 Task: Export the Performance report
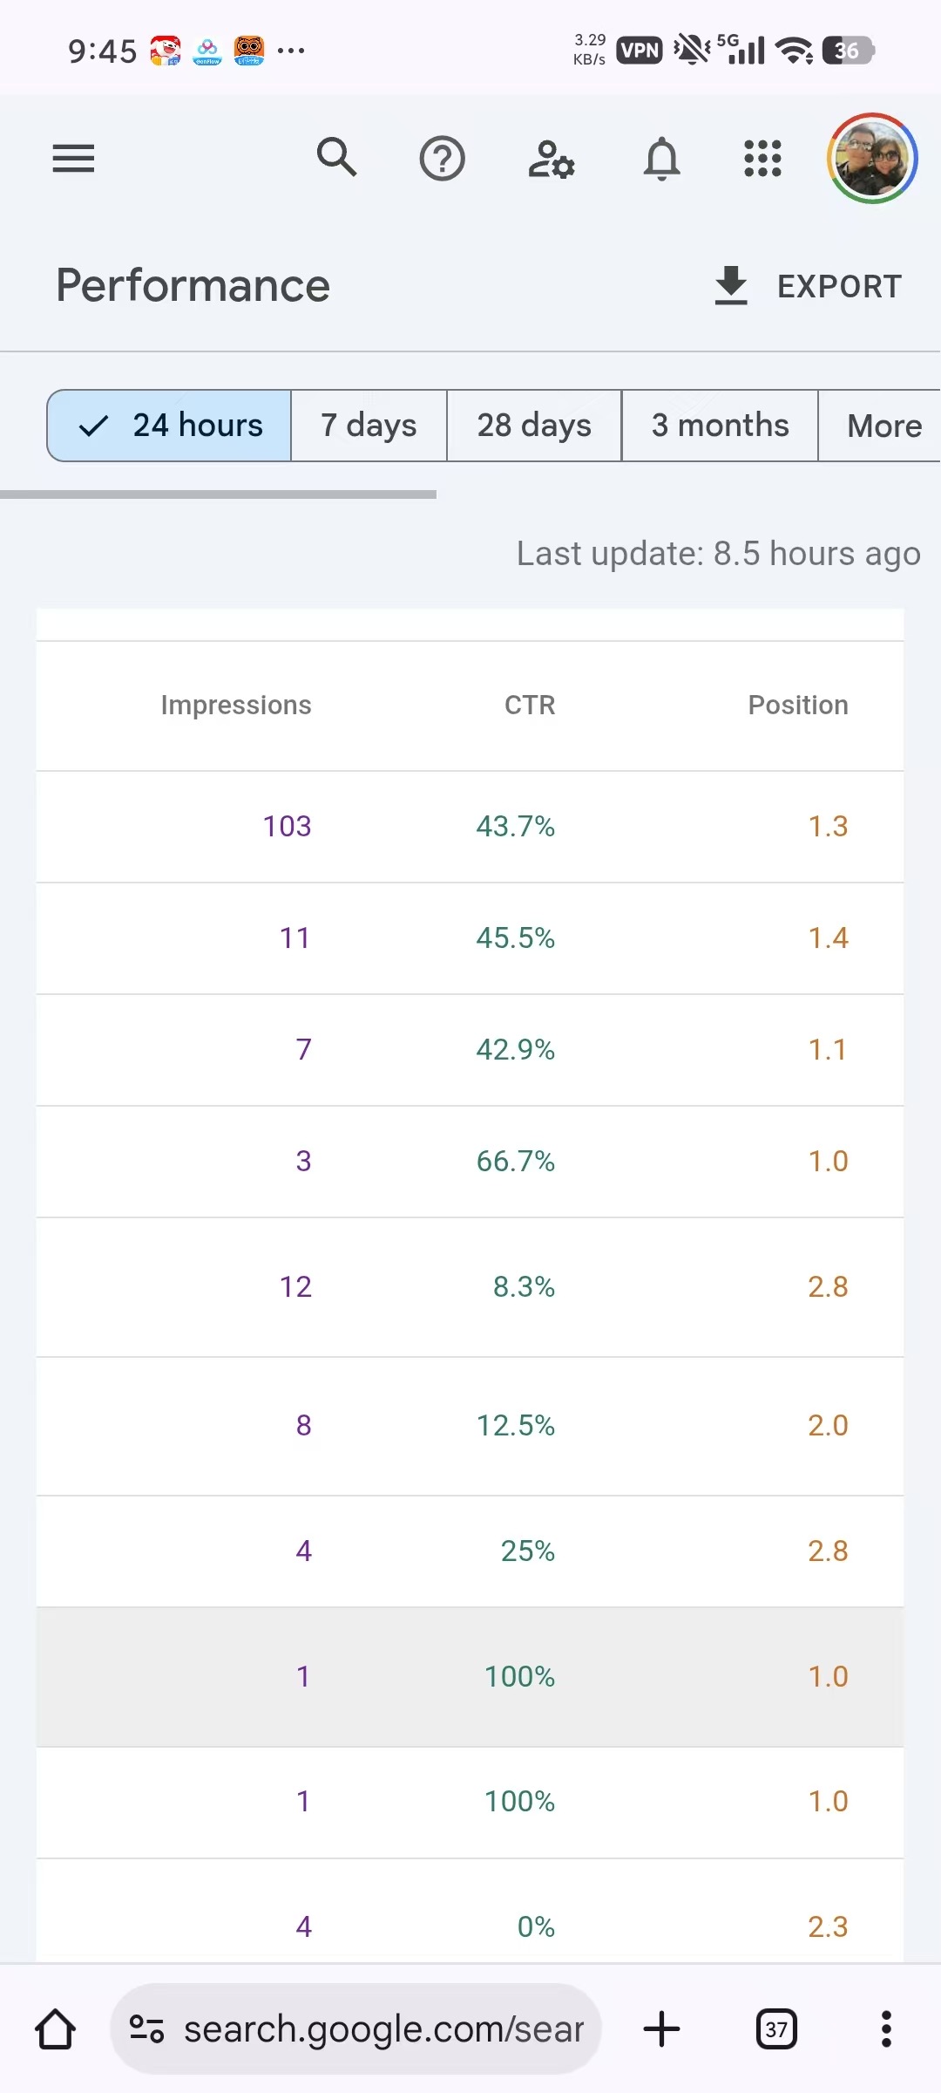tap(808, 286)
